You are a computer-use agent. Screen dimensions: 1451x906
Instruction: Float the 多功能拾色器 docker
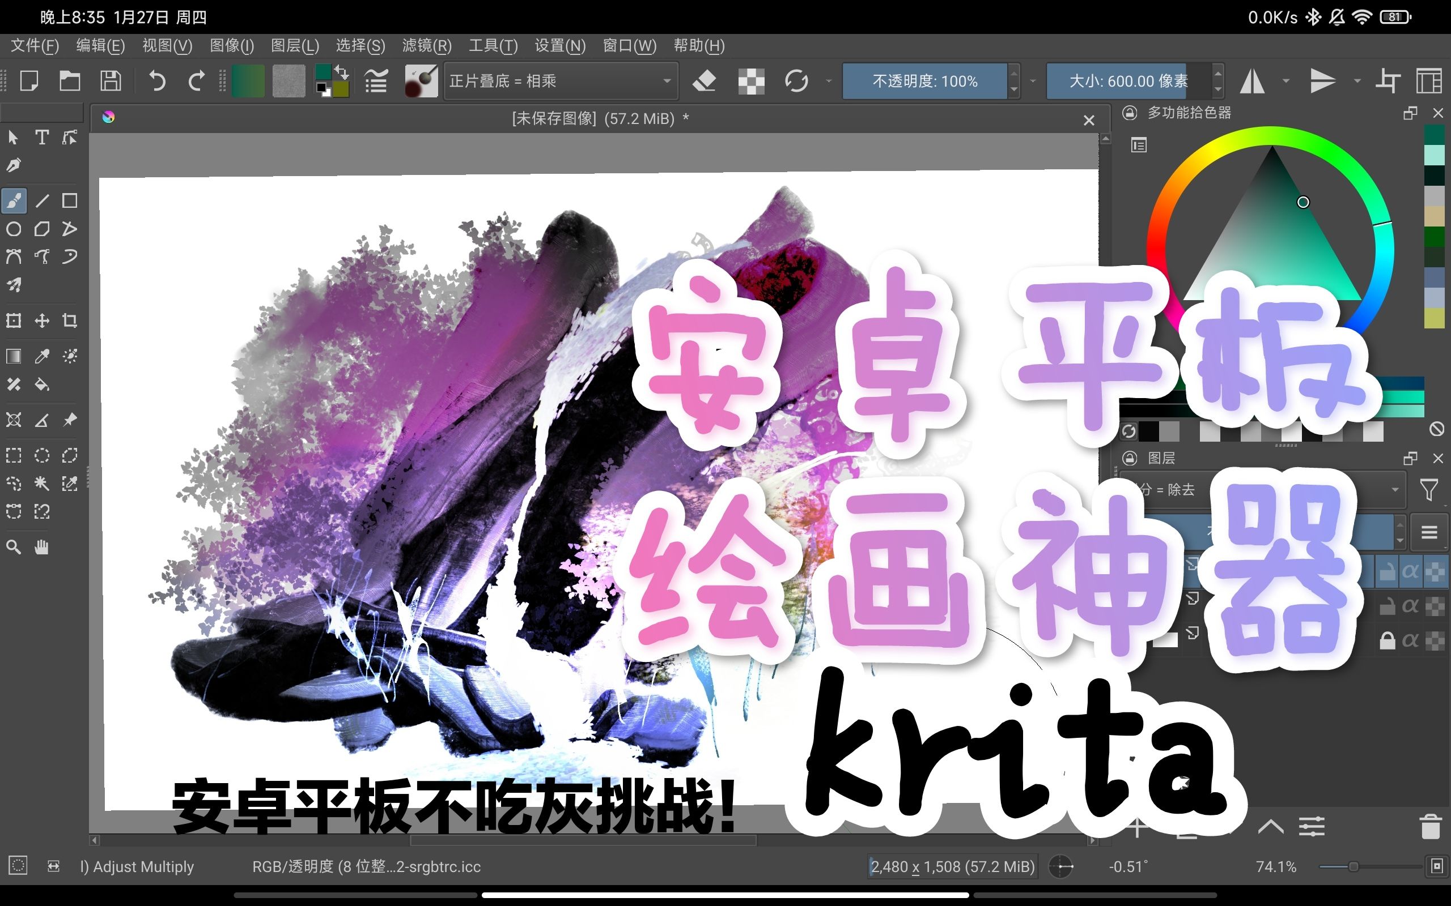coord(1410,113)
